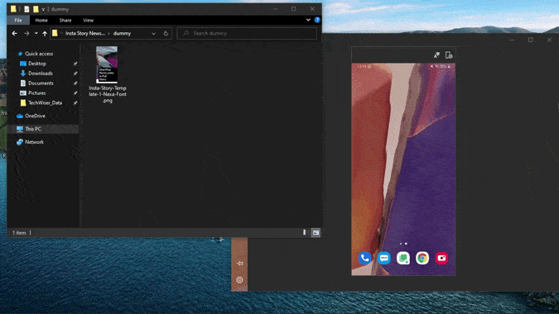
Task: Select Quick access in the navigation pane
Action: coord(39,54)
